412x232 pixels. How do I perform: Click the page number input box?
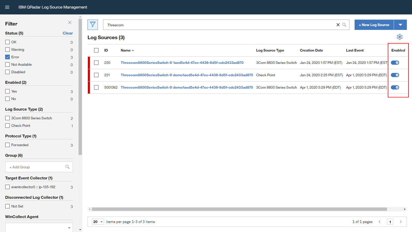(x=390, y=222)
